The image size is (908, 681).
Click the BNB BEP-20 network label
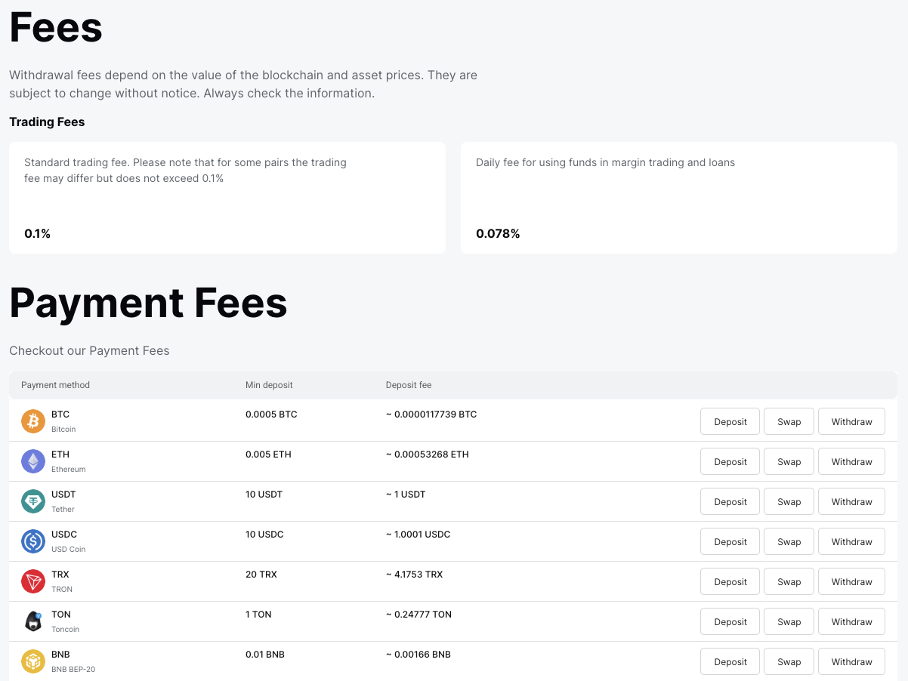point(73,669)
